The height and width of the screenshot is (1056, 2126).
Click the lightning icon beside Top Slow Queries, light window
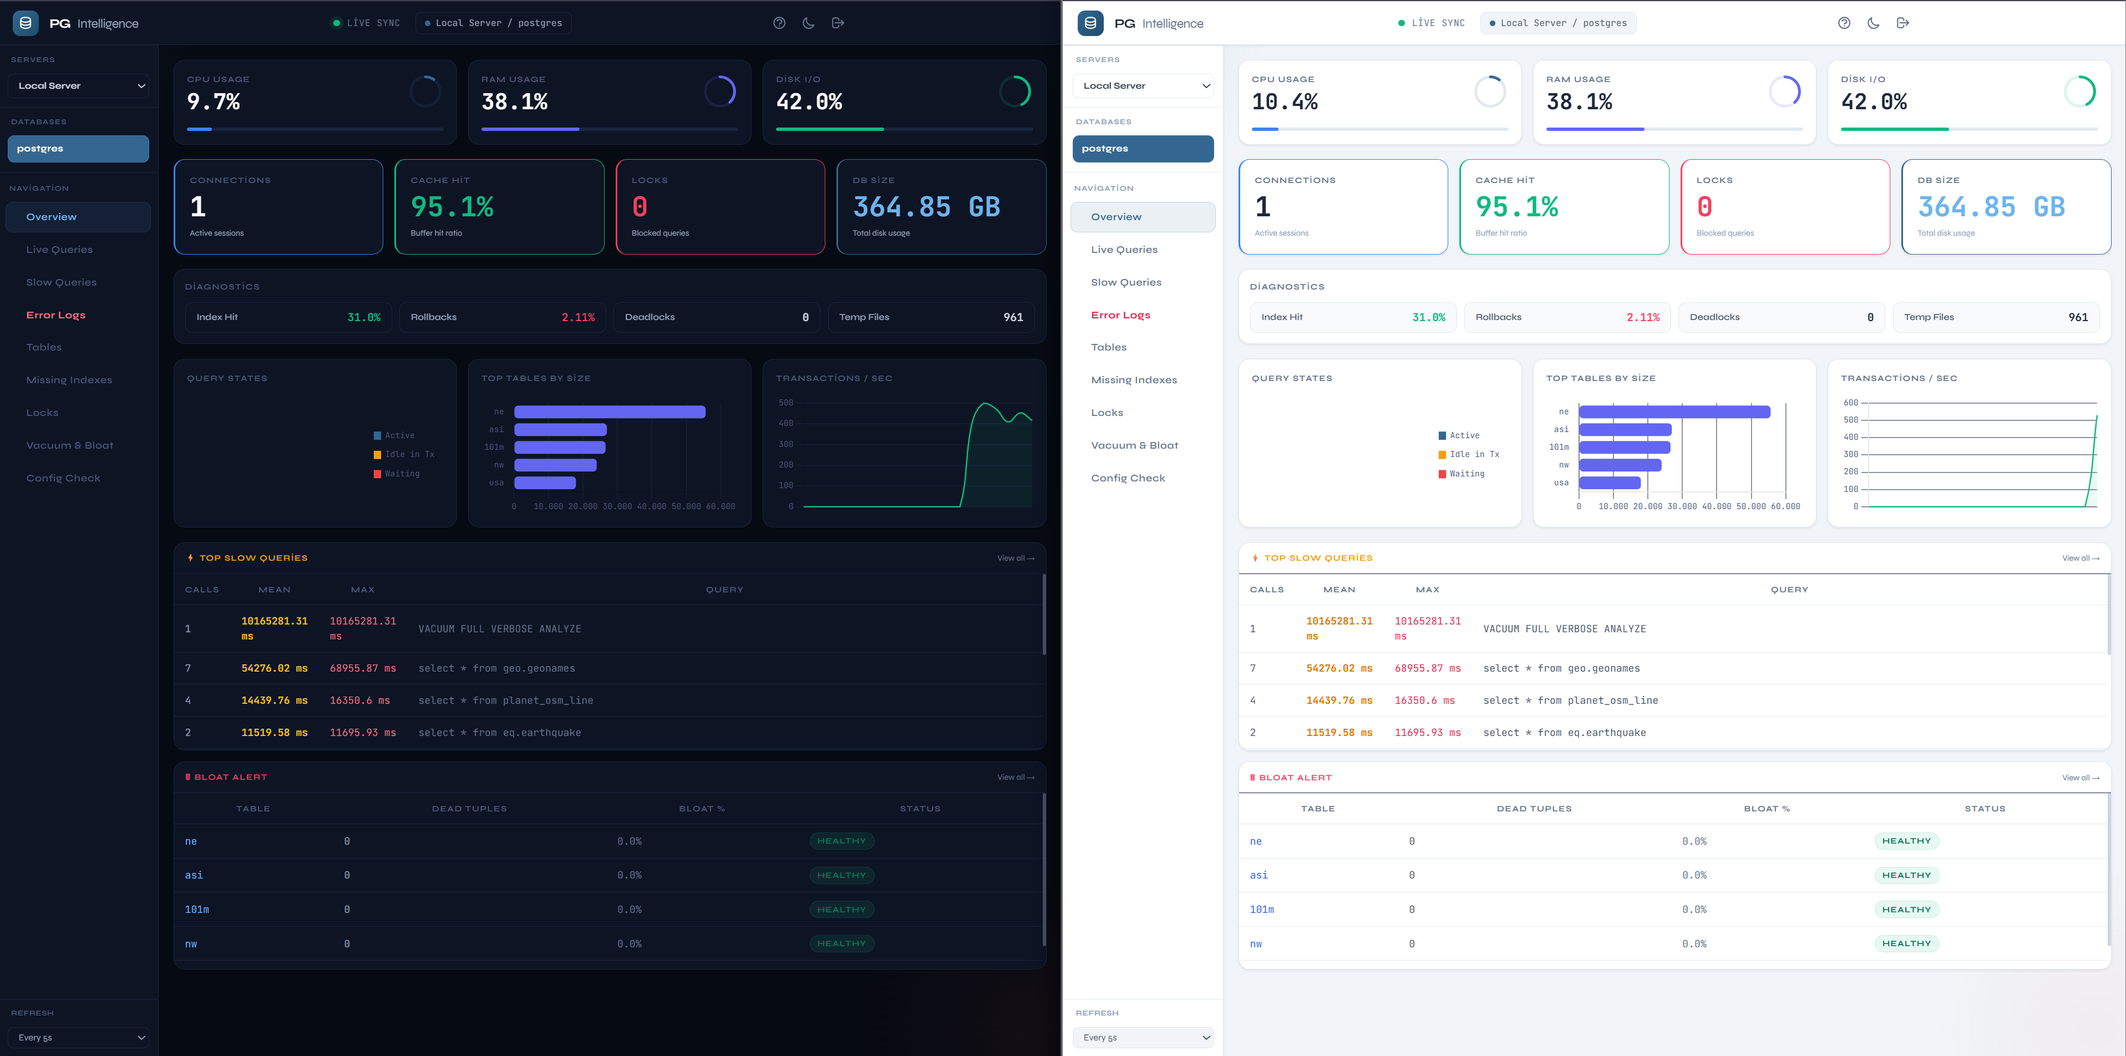1255,558
